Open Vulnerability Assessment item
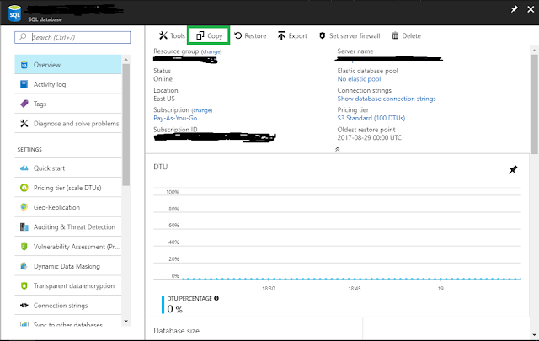This screenshot has height=341, width=539. (x=68, y=247)
